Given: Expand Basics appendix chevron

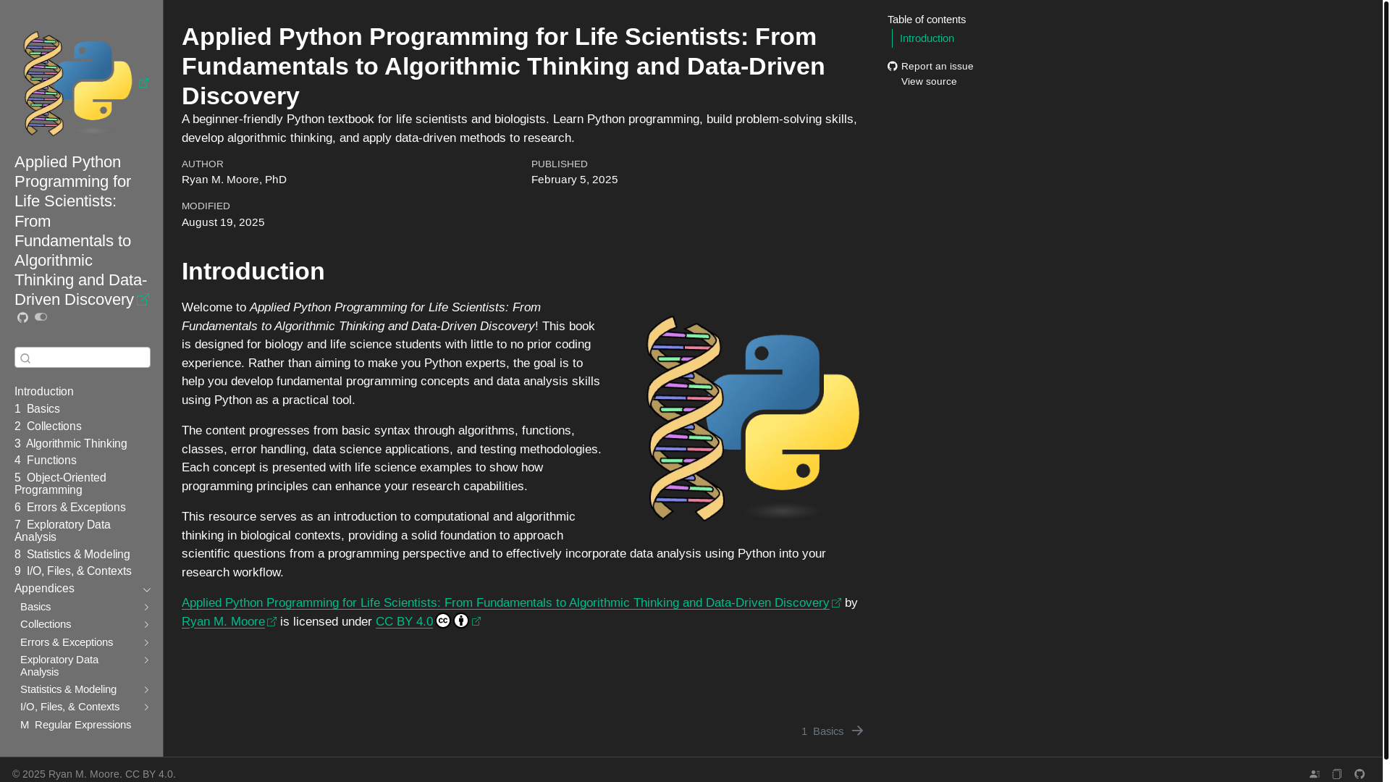Looking at the screenshot, I should pos(146,607).
